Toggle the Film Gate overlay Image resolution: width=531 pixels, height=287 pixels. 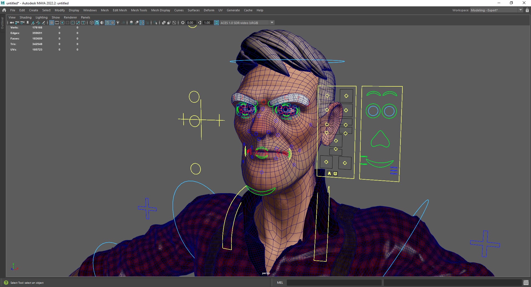pyautogui.click(x=57, y=23)
